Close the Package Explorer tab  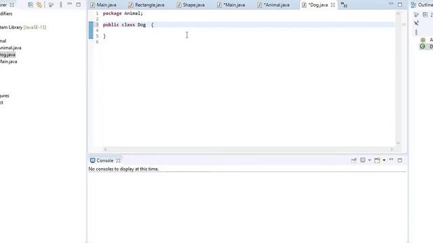point(12,5)
